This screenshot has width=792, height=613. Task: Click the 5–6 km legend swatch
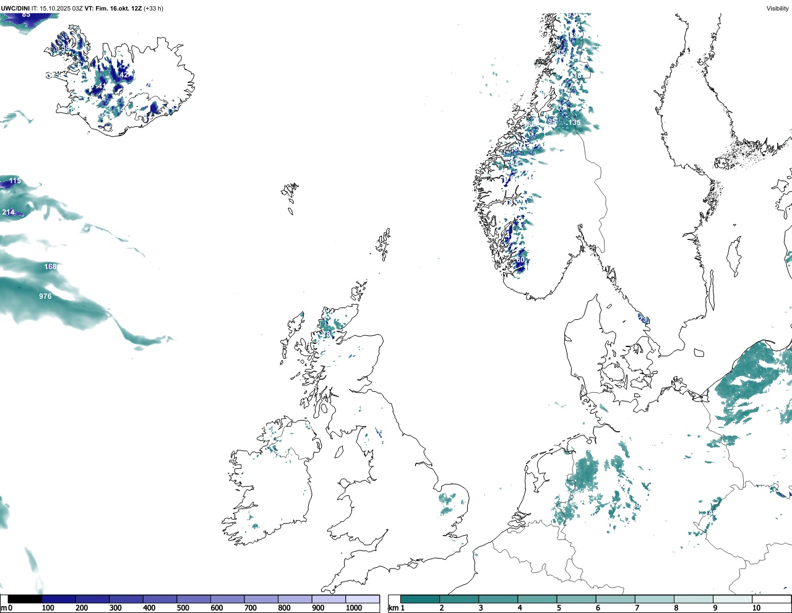point(576,599)
